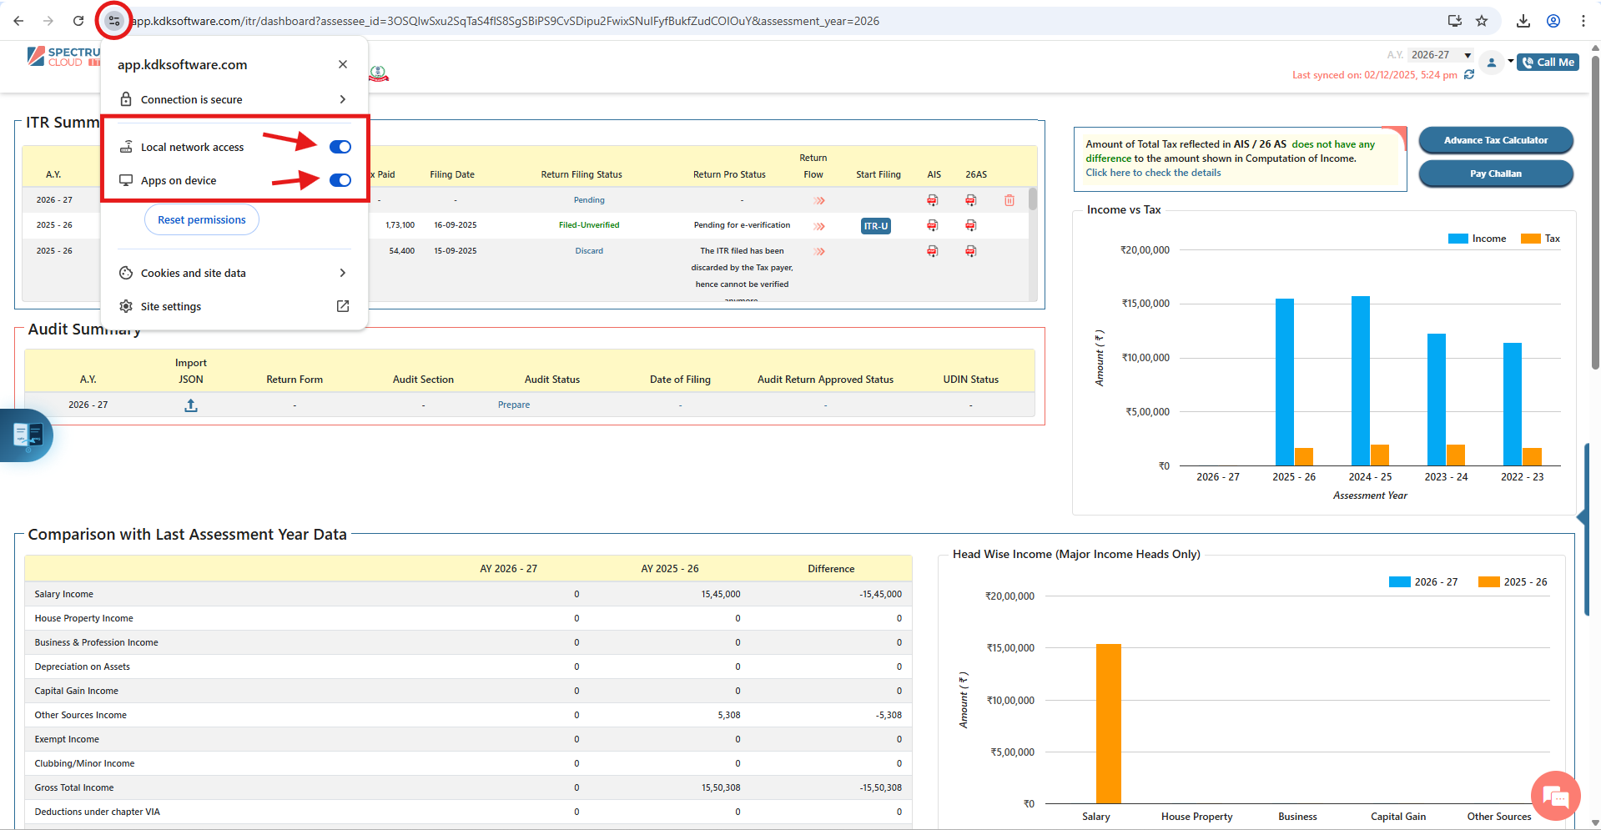Open the Advance Tax Calculator
The width and height of the screenshot is (1601, 830).
1495,140
